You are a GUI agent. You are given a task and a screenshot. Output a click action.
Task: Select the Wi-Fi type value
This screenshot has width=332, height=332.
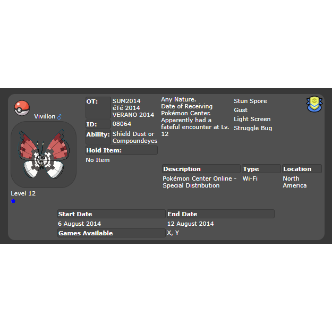(x=250, y=178)
